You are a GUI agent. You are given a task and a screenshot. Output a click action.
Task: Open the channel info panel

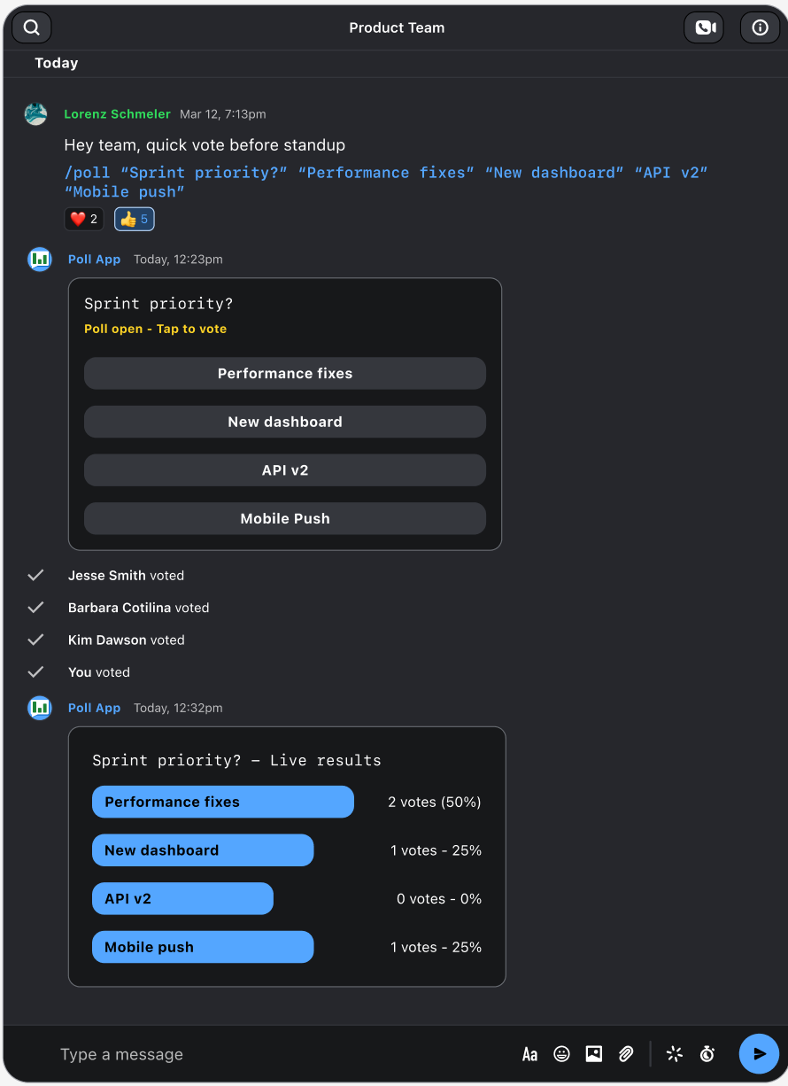point(760,27)
